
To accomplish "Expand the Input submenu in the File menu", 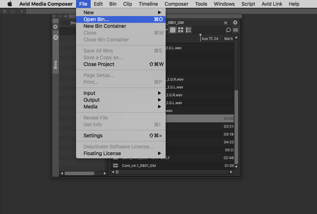I will coord(89,93).
